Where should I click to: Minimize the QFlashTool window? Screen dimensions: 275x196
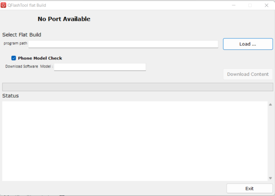coord(234,5)
